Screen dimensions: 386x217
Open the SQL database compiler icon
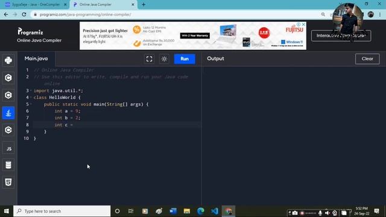point(8,165)
